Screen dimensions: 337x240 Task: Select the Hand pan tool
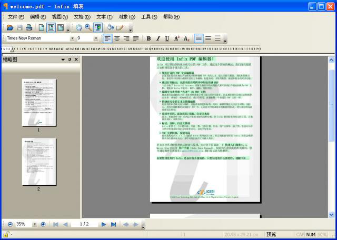pyautogui.click(x=78, y=27)
